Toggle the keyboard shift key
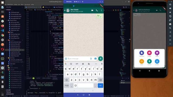The image size is (173, 97). tap(66, 80)
